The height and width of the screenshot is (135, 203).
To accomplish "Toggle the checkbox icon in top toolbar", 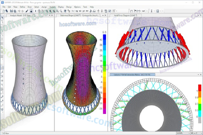I will pos(110,11).
